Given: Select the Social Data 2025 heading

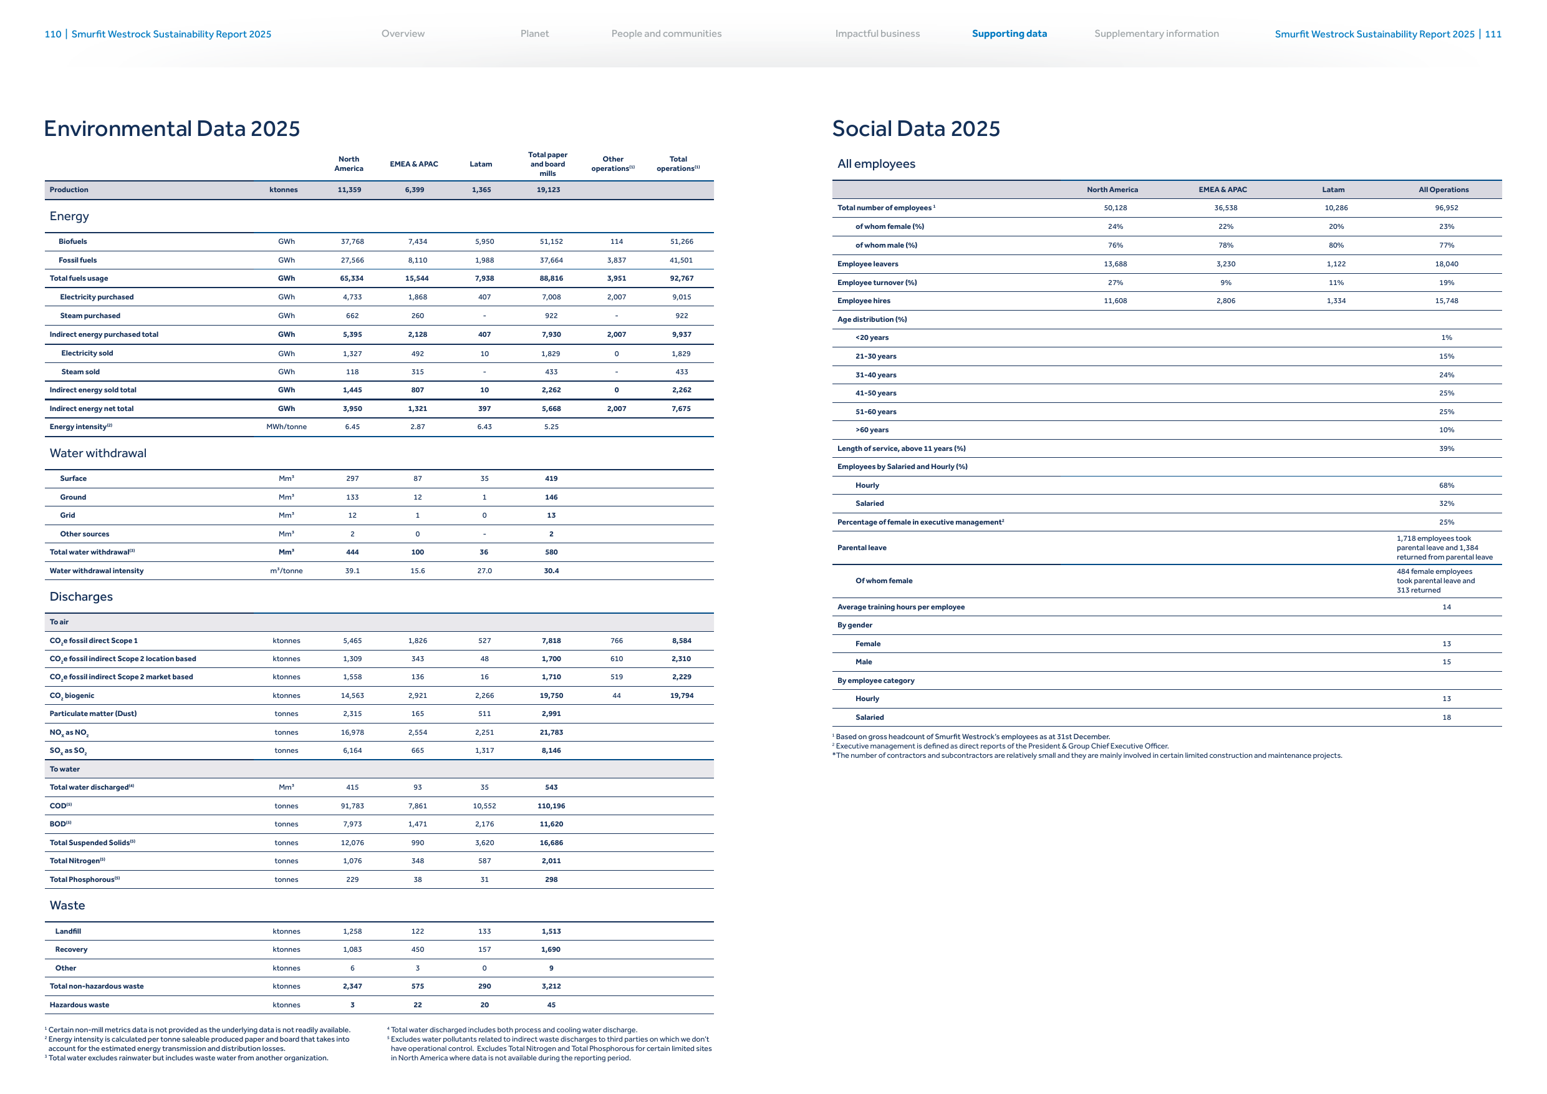Looking at the screenshot, I should coord(917,128).
